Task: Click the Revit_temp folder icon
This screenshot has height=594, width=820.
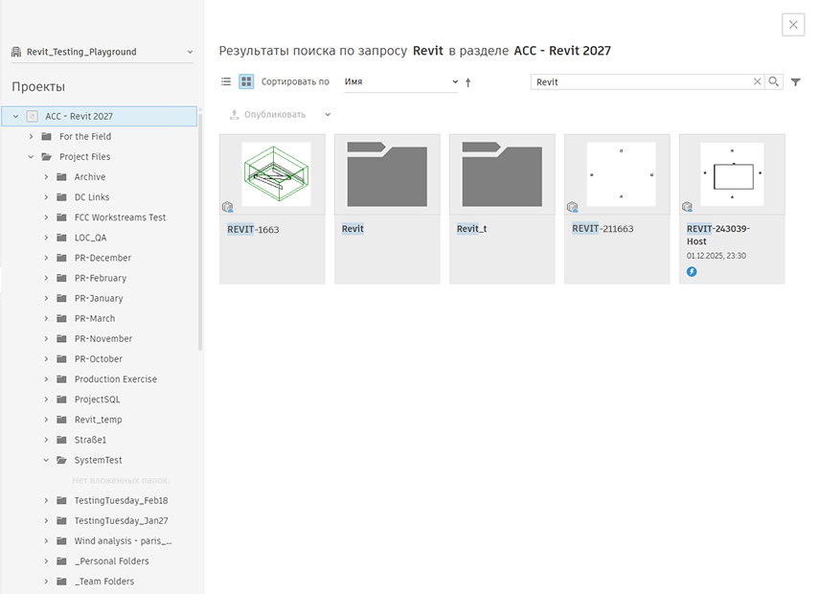Action: [61, 420]
